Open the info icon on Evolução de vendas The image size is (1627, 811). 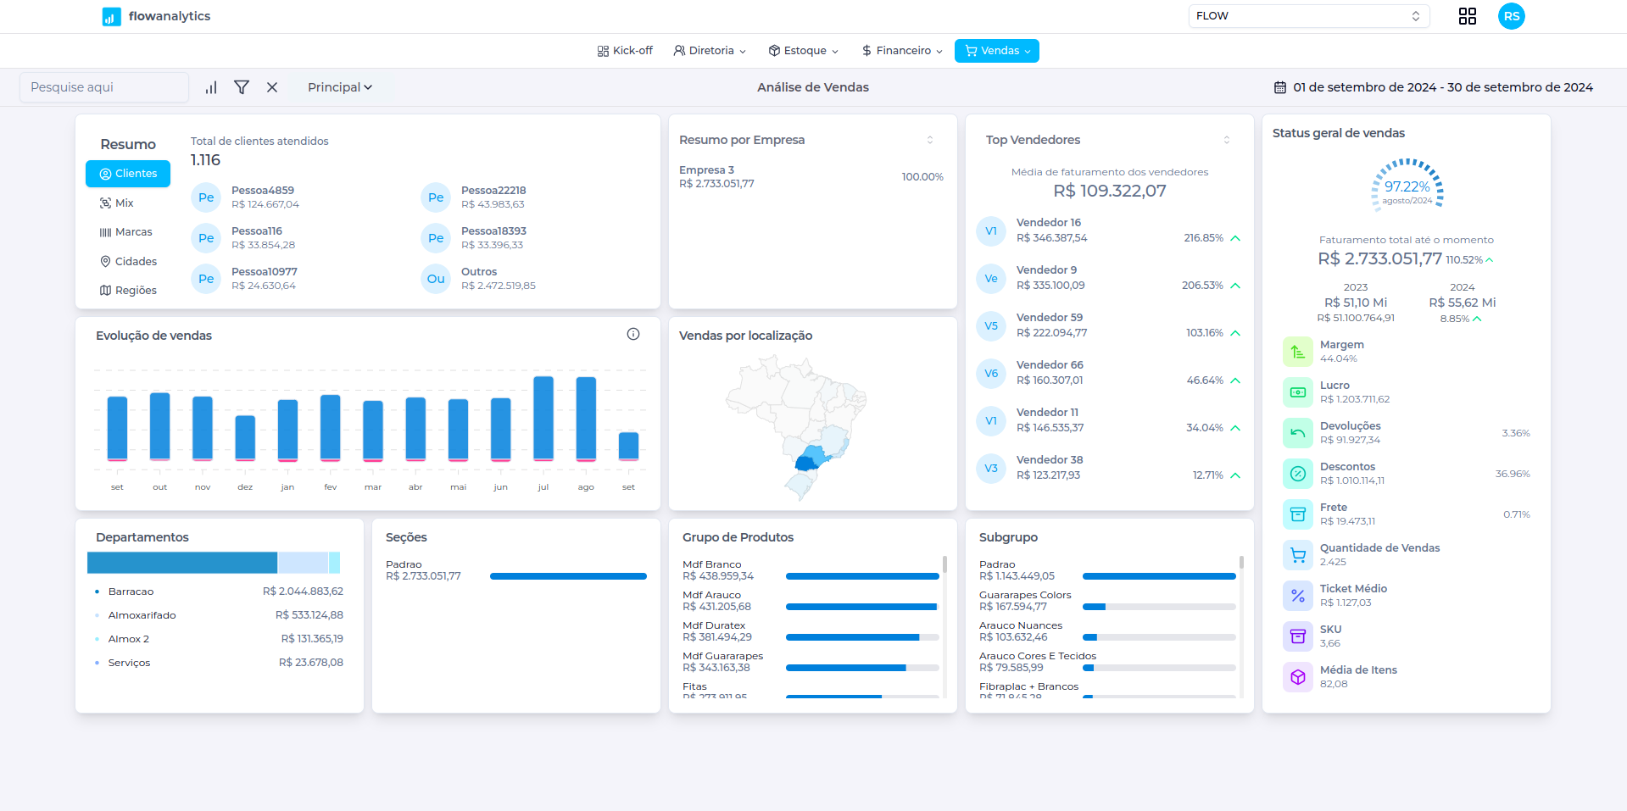click(x=633, y=334)
